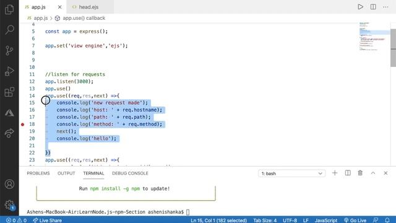Click the feedback icon in status bar

376,221
